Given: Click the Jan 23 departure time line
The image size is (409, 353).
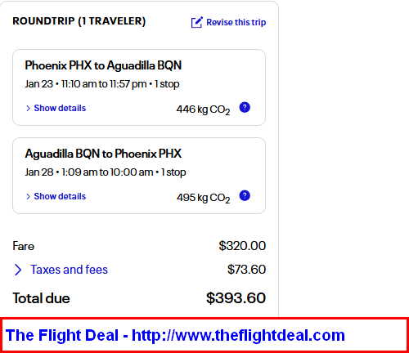Looking at the screenshot, I should pyautogui.click(x=102, y=84).
